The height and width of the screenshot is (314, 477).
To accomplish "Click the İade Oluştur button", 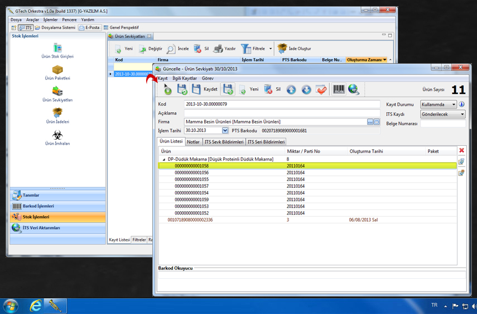I will (294, 49).
